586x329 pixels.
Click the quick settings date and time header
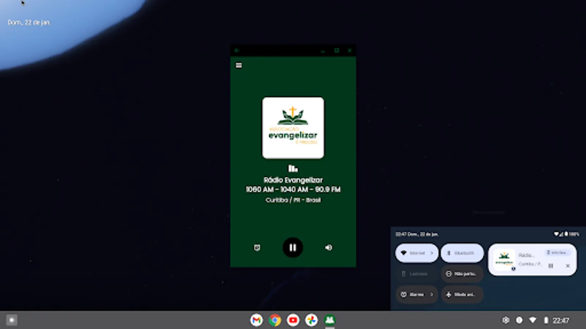pyautogui.click(x=417, y=234)
